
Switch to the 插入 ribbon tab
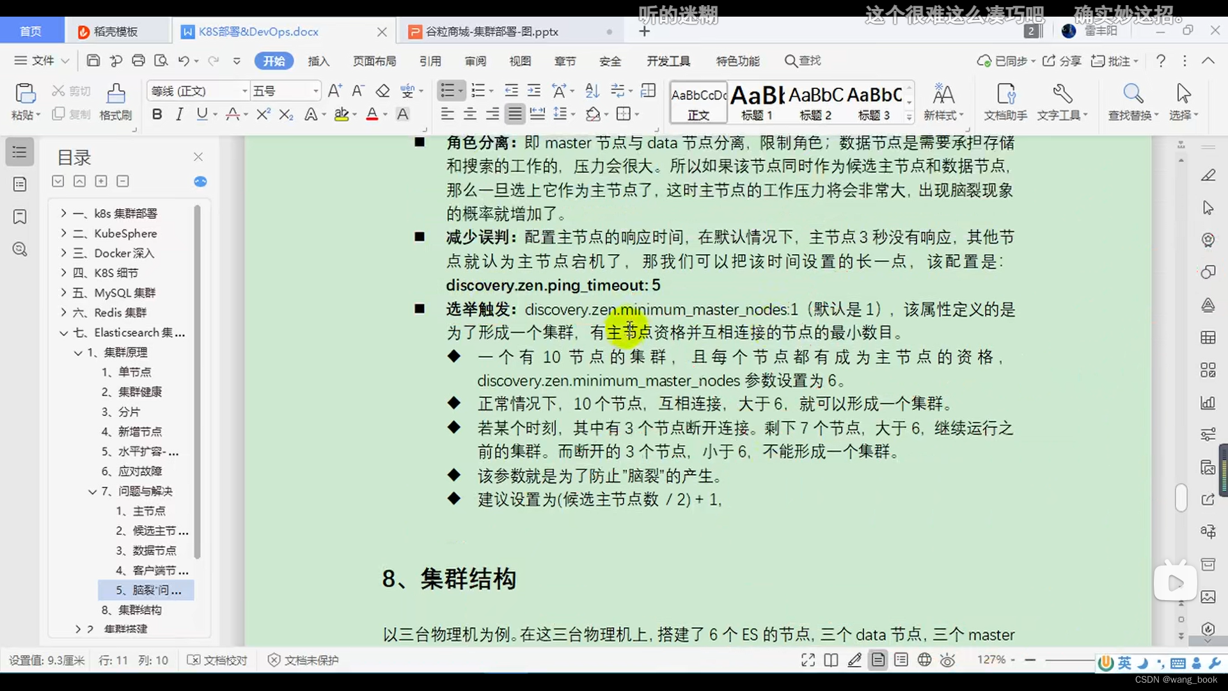(x=319, y=61)
